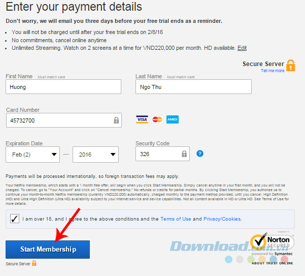Click the Card Number input field
305x276 pixels.
[x=64, y=120]
